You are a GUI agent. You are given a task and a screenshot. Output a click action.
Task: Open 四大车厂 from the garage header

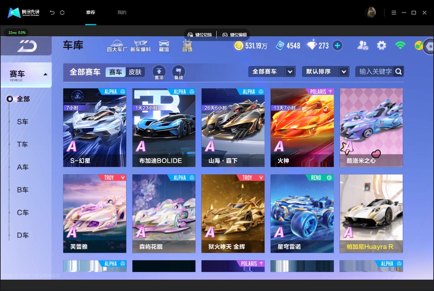click(117, 46)
